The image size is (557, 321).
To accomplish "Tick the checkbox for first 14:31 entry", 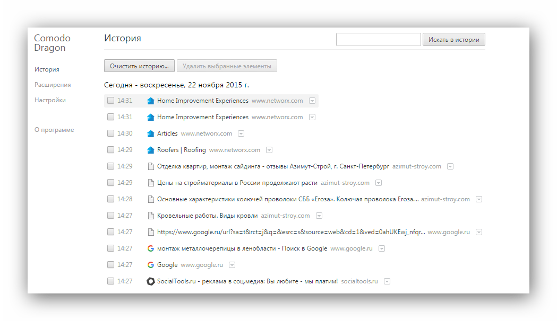I will tap(111, 101).
